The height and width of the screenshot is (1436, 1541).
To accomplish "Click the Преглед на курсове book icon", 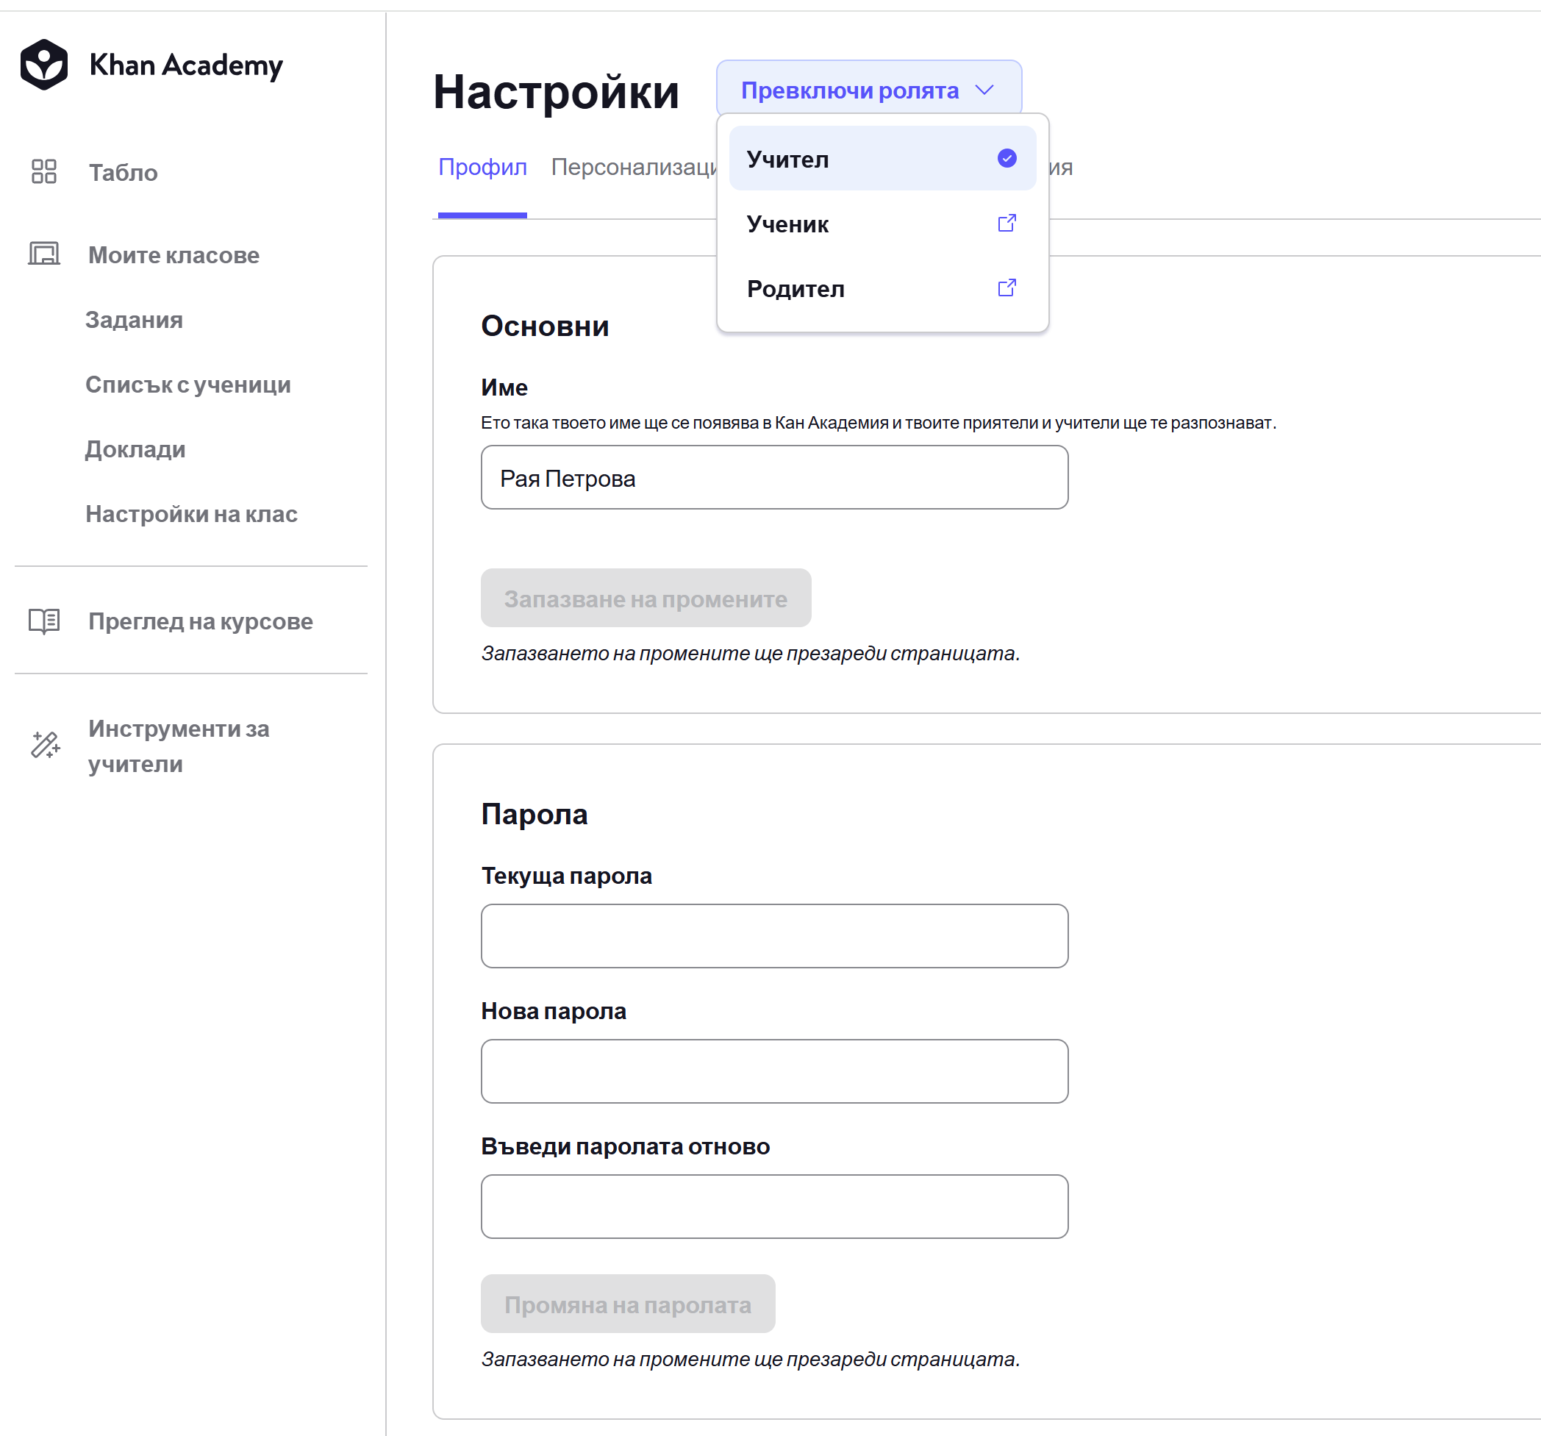I will click(44, 621).
